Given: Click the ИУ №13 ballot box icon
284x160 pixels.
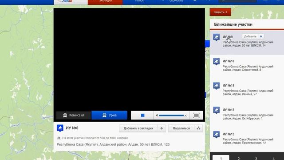Looking at the screenshot, I should click(x=217, y=134).
